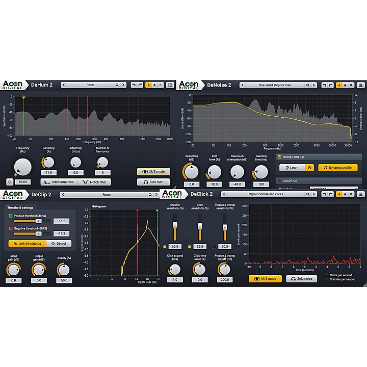Select A state in DeNoise 2
Screen dimensions: 367x367
tap(339, 85)
